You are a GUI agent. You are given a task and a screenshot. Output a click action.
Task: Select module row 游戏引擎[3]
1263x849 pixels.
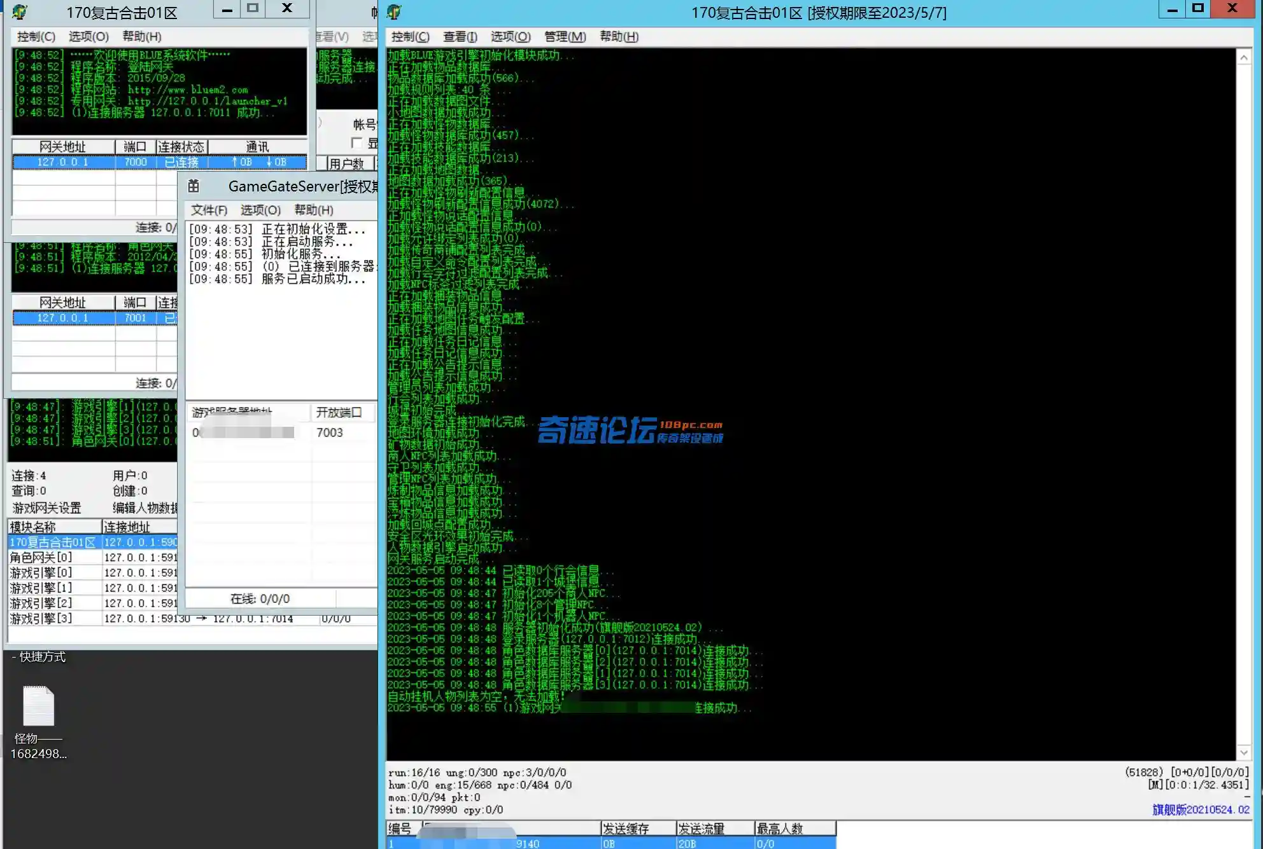pos(191,619)
